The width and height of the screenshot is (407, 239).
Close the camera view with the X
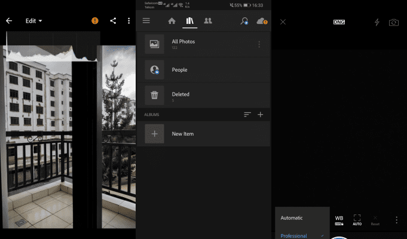[x=283, y=22]
